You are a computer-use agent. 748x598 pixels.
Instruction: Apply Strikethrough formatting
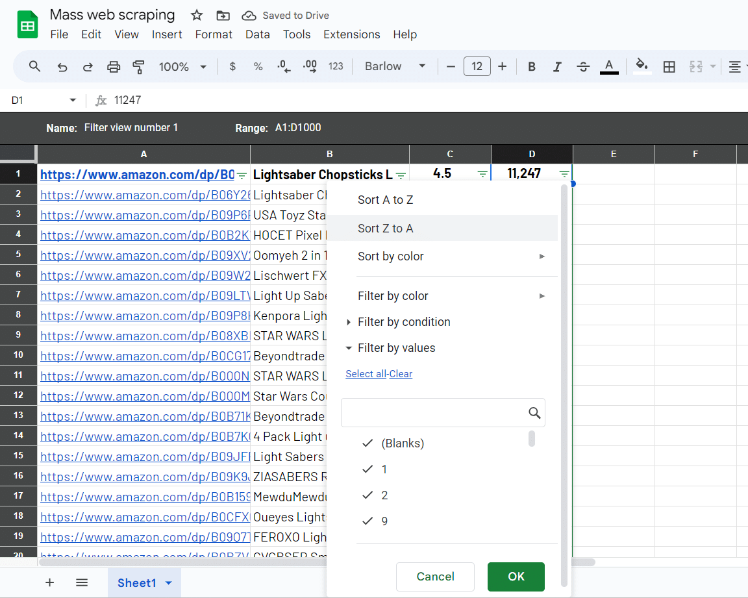583,66
